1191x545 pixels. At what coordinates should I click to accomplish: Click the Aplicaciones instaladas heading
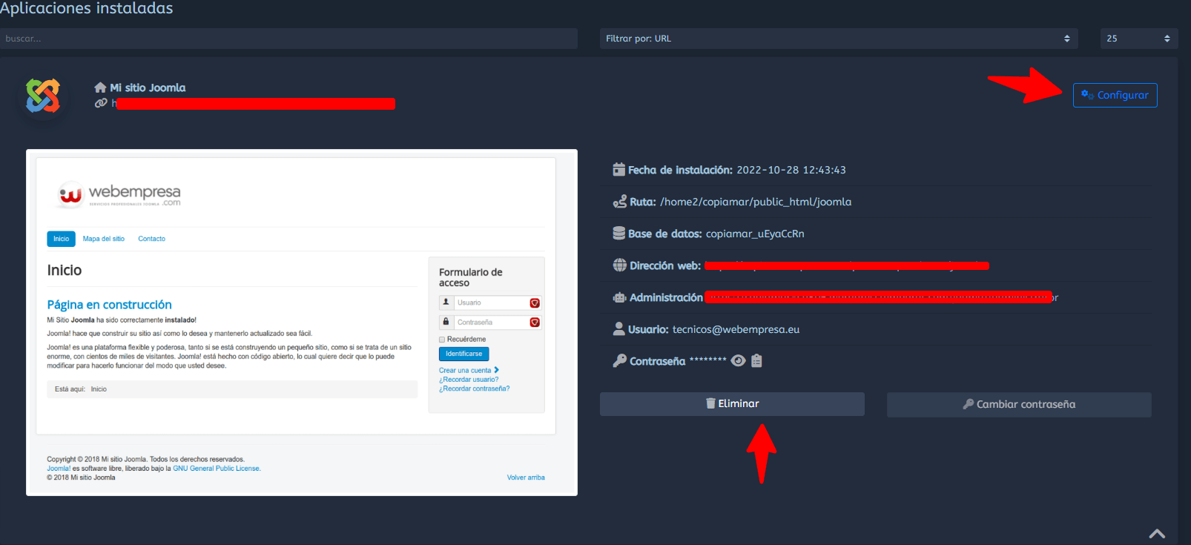[86, 8]
